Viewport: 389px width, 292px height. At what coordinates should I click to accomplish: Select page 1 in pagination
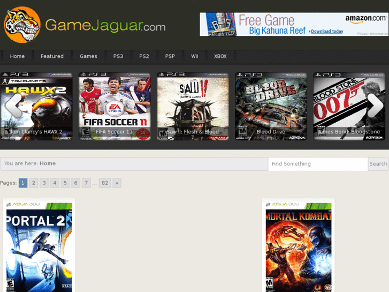(23, 183)
